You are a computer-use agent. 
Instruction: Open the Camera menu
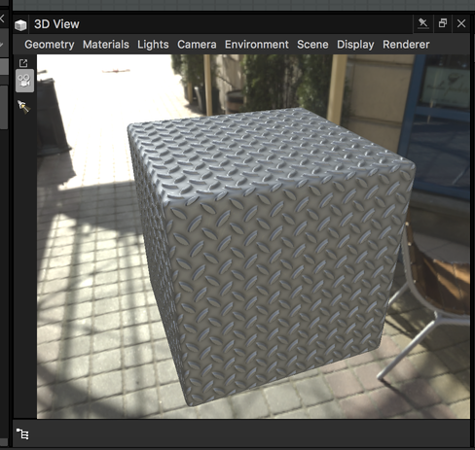(197, 45)
